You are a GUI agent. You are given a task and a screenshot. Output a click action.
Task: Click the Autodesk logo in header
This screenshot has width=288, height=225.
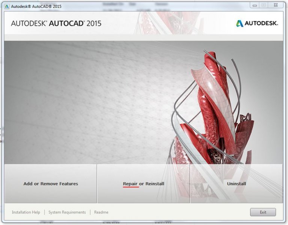(257, 23)
